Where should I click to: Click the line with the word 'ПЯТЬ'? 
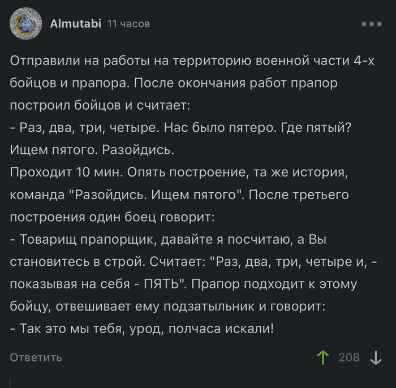click(x=183, y=284)
